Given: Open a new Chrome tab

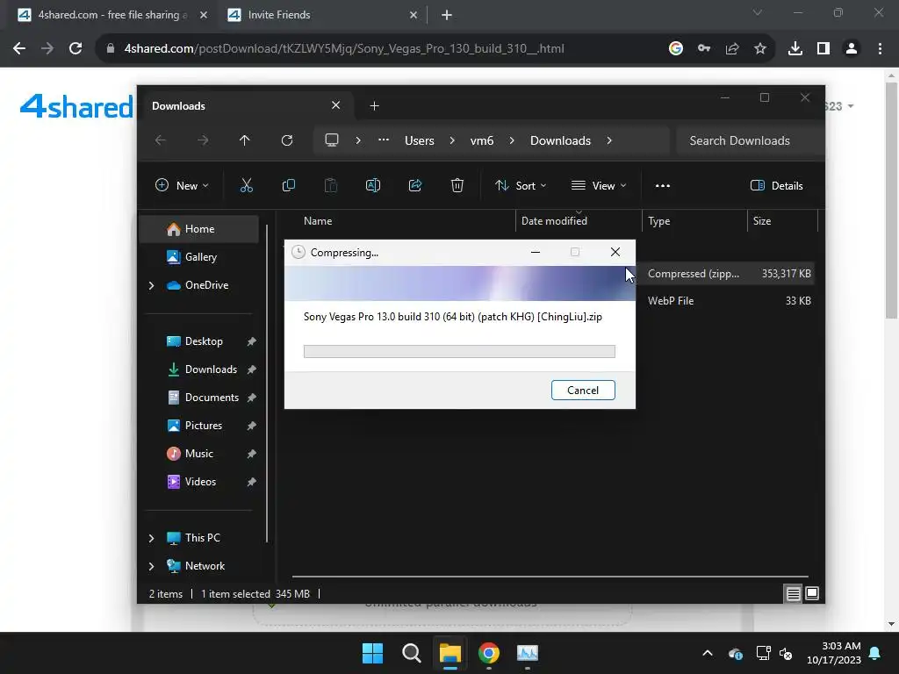Looking at the screenshot, I should pos(447,16).
